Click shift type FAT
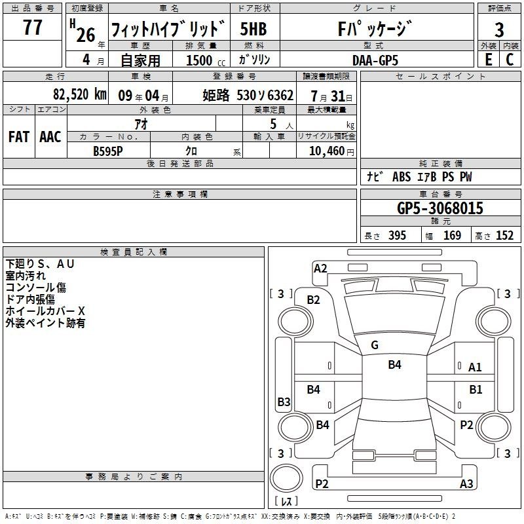Viewport: 524px width, 524px height. point(19,137)
